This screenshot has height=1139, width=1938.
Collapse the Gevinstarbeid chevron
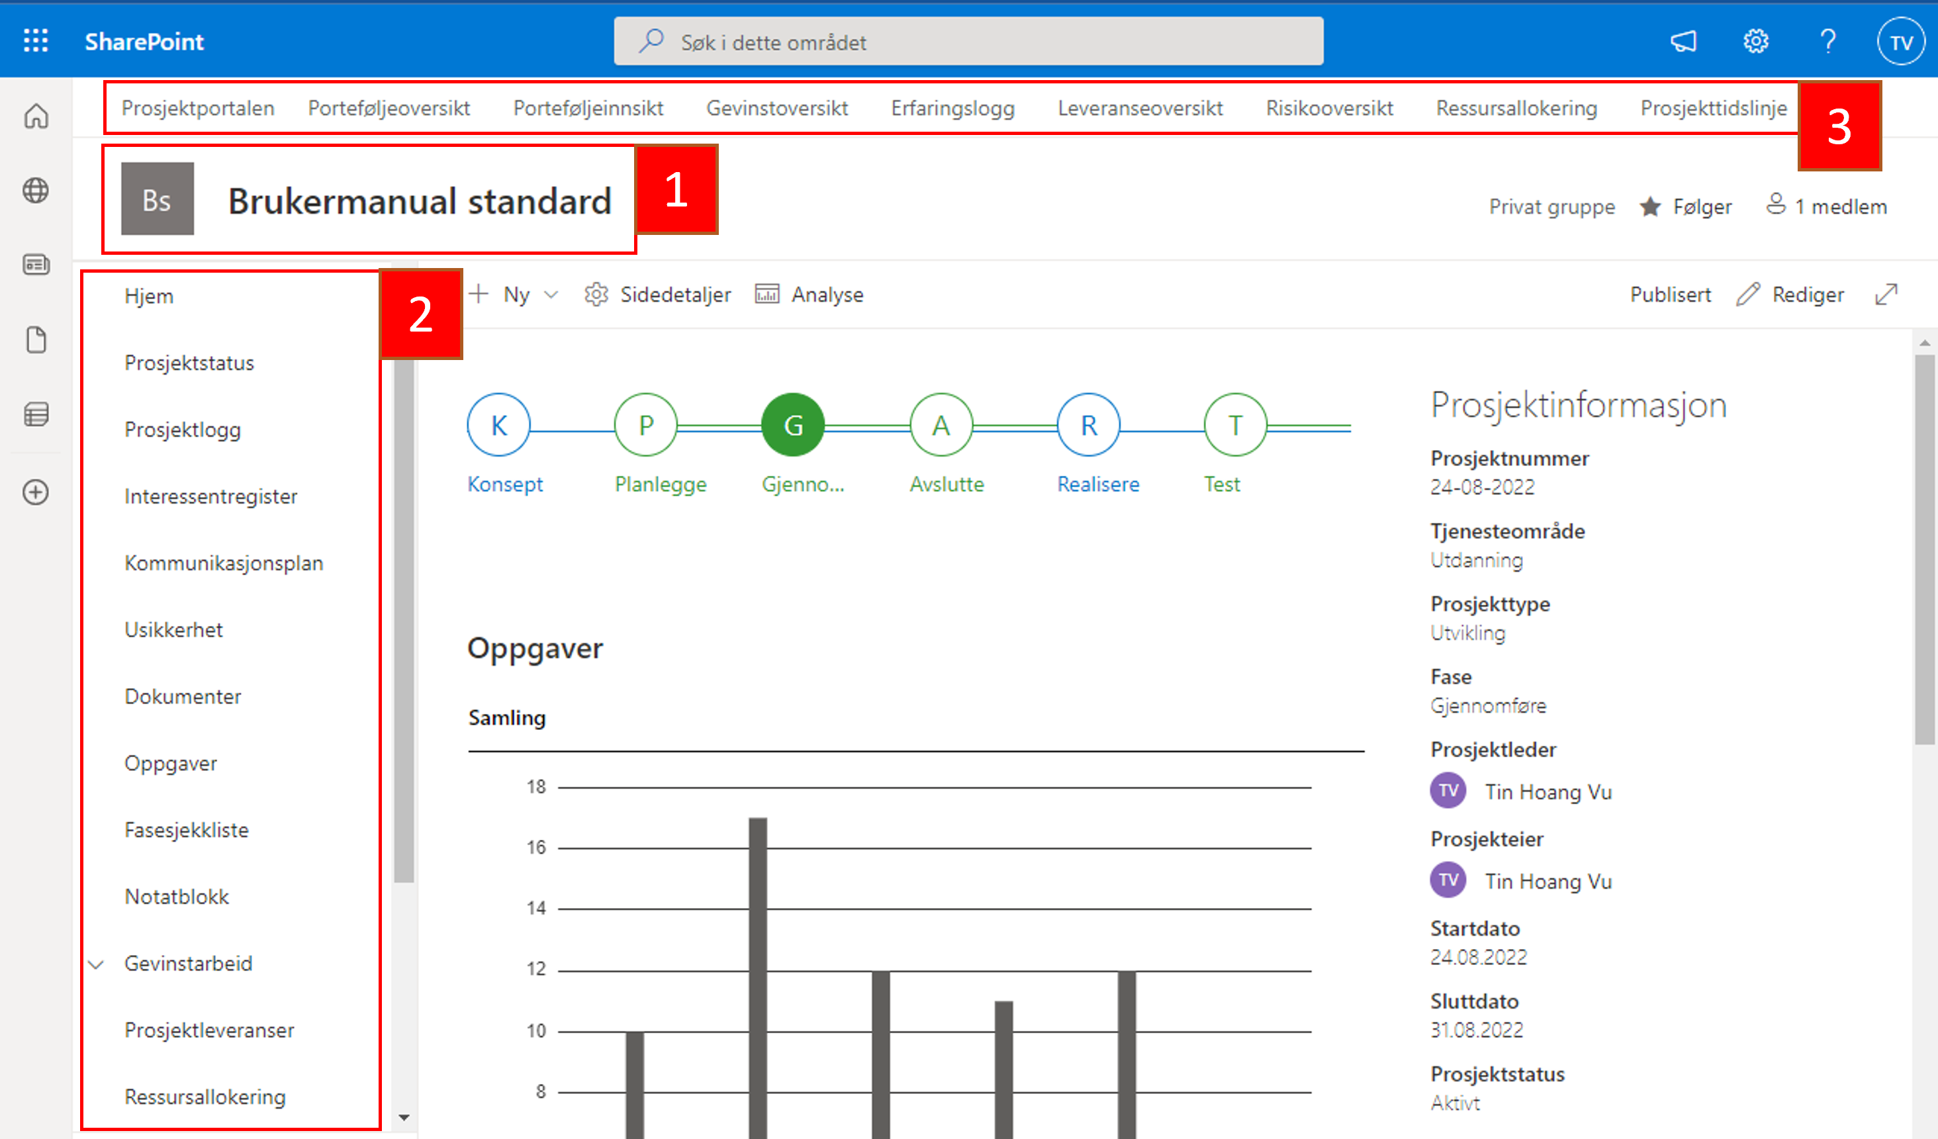pos(96,964)
